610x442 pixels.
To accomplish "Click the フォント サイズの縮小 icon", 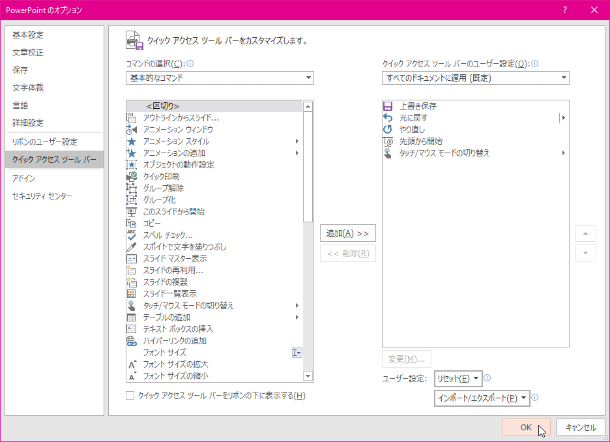I will coord(132,376).
